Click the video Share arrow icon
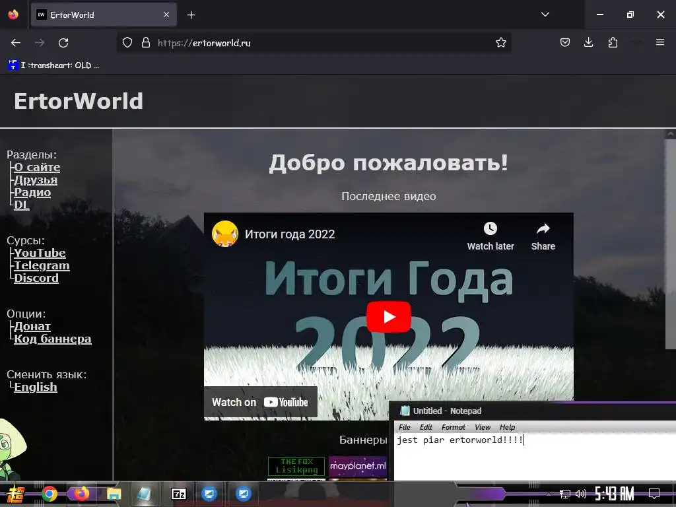This screenshot has height=507, width=676. click(543, 228)
